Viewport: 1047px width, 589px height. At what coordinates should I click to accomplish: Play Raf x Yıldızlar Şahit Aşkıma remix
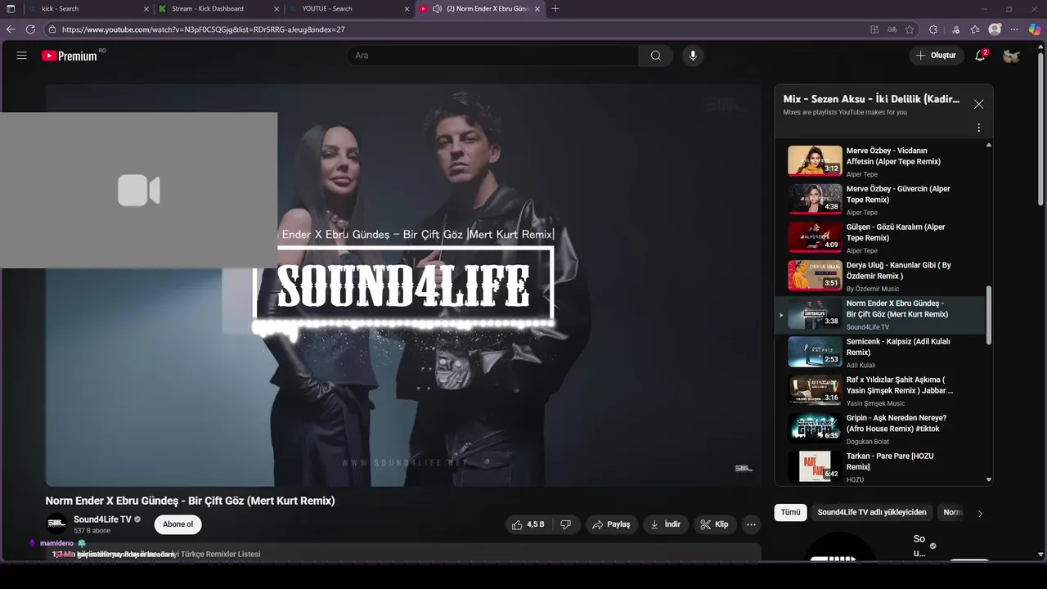tap(879, 390)
